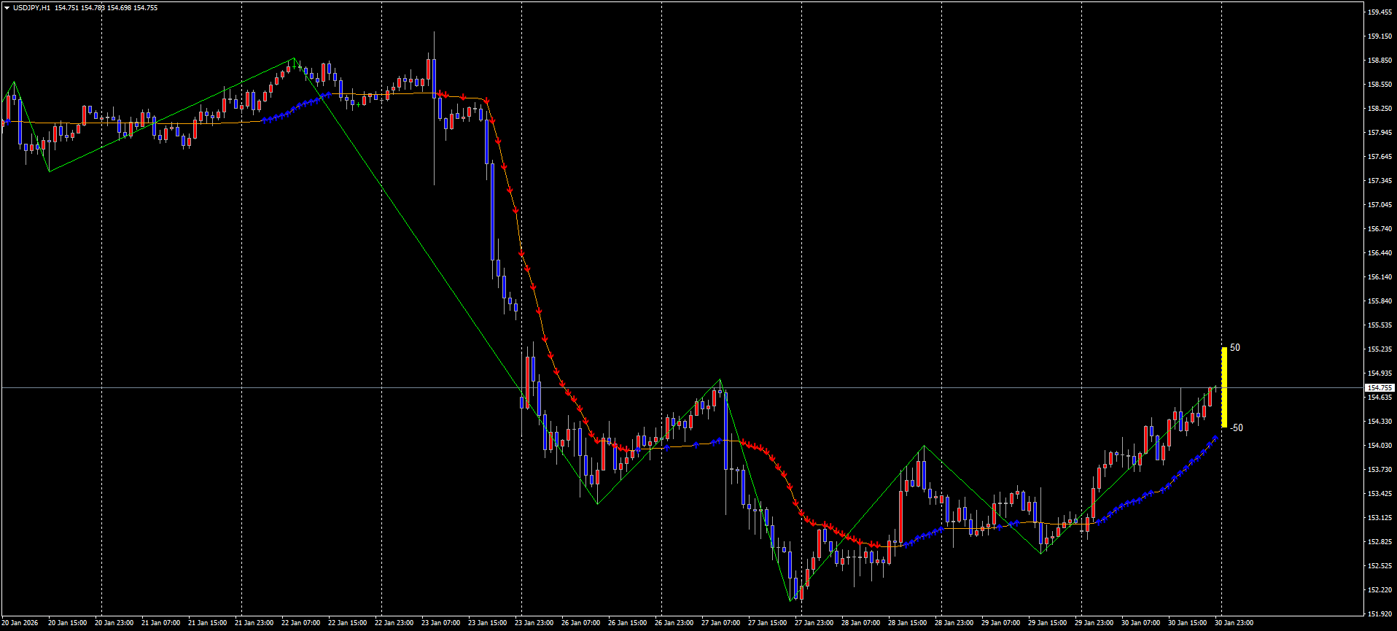Click the green zigzag low near 152.1
The height and width of the screenshot is (631, 1397).
790,600
